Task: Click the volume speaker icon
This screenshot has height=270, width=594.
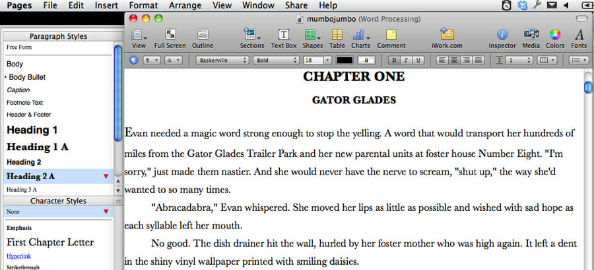Action: (567, 6)
